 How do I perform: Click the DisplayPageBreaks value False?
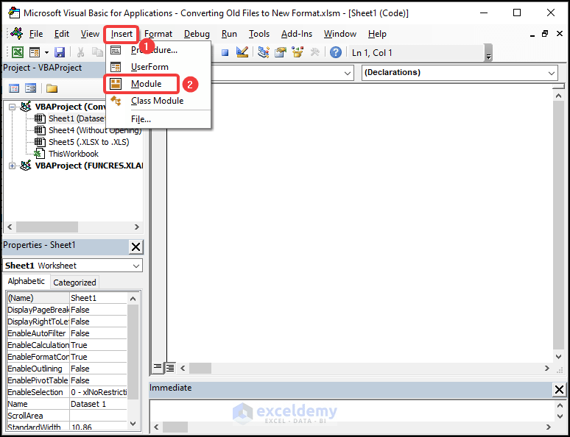click(x=98, y=310)
